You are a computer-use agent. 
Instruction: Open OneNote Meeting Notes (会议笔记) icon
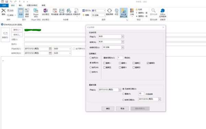tap(45, 11)
